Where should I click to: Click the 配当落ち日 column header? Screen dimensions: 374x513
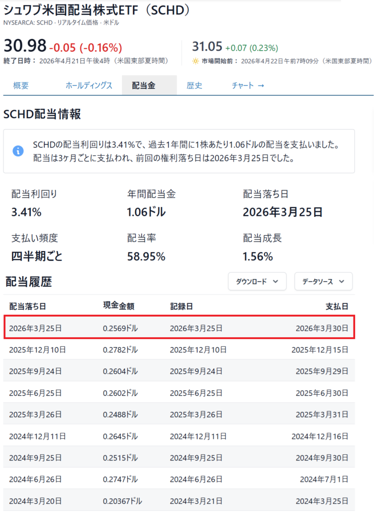[x=27, y=306]
